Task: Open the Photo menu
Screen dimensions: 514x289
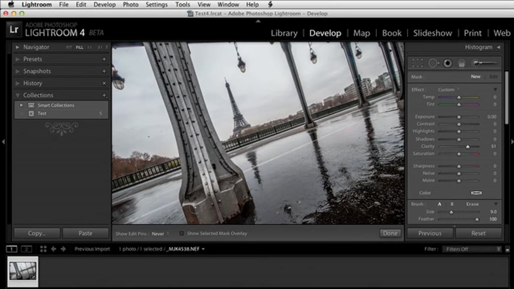Action: [x=131, y=5]
